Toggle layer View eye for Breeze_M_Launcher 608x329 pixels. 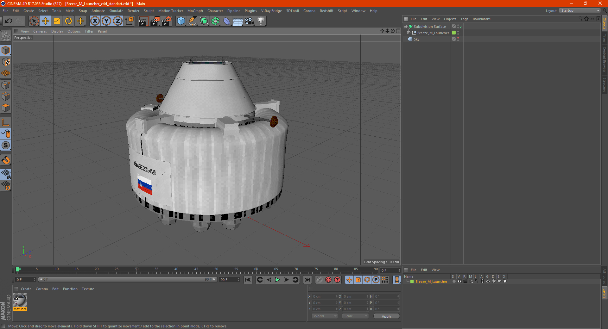pos(459,281)
